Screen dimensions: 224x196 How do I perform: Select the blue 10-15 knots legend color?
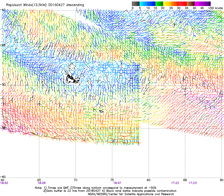click(x=151, y=4)
